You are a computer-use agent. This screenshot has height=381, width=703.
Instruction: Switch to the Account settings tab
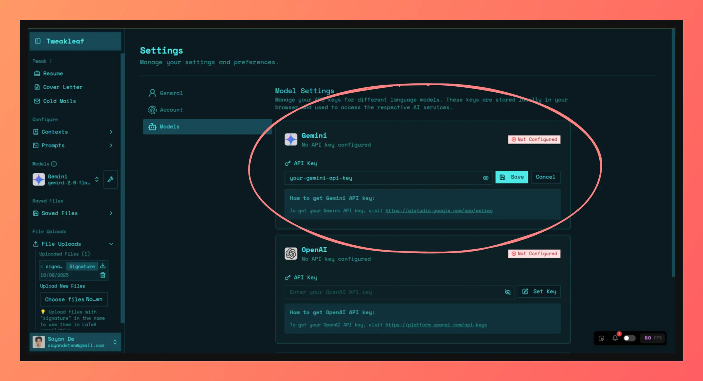coord(171,110)
